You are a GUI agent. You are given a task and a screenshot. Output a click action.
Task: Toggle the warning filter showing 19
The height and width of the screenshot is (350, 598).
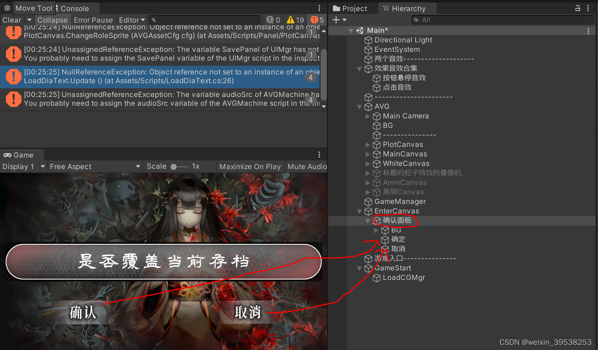(x=295, y=20)
